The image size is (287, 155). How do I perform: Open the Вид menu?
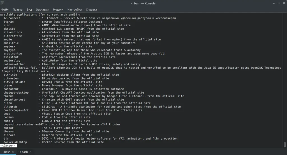(29, 9)
